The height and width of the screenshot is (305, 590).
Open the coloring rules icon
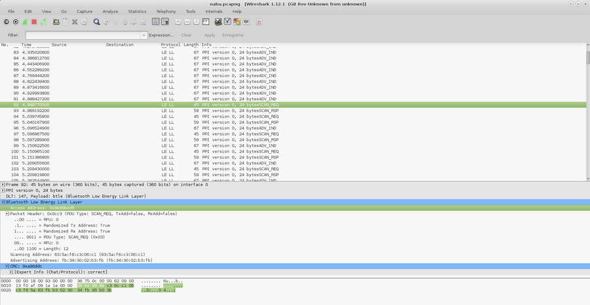237,22
